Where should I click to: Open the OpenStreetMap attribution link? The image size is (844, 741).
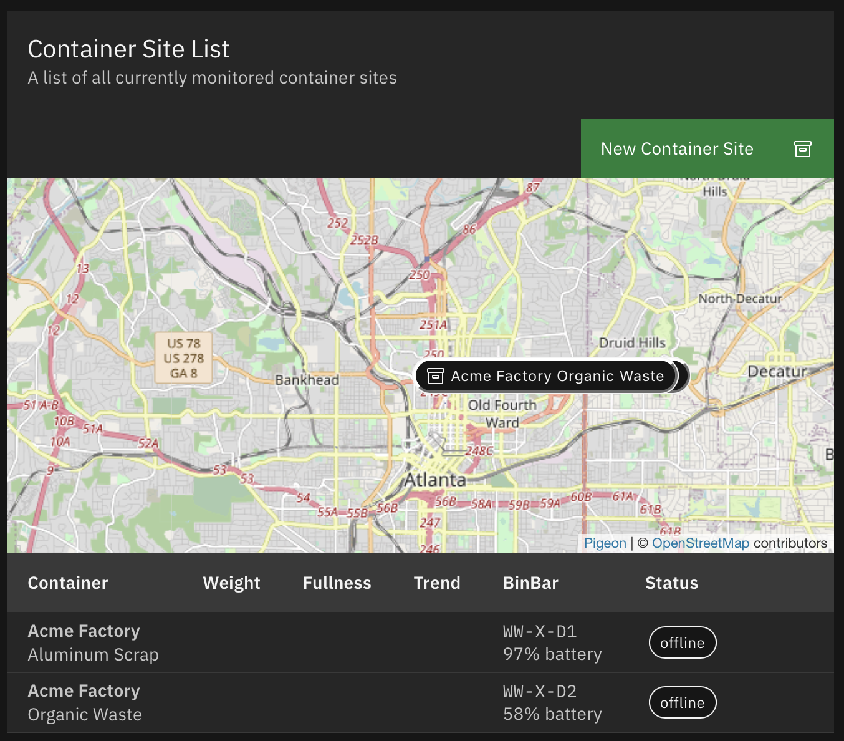(700, 543)
